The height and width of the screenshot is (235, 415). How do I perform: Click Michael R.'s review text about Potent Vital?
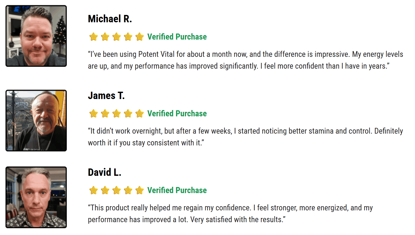click(x=245, y=60)
